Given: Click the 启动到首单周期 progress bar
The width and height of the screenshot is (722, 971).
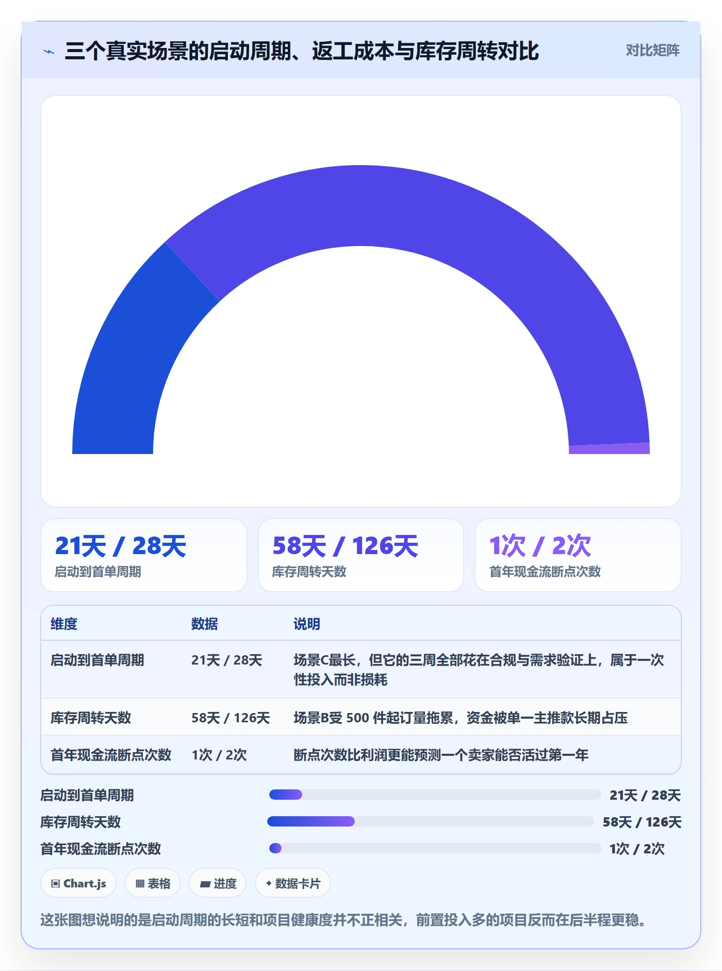Looking at the screenshot, I should click(x=435, y=795).
